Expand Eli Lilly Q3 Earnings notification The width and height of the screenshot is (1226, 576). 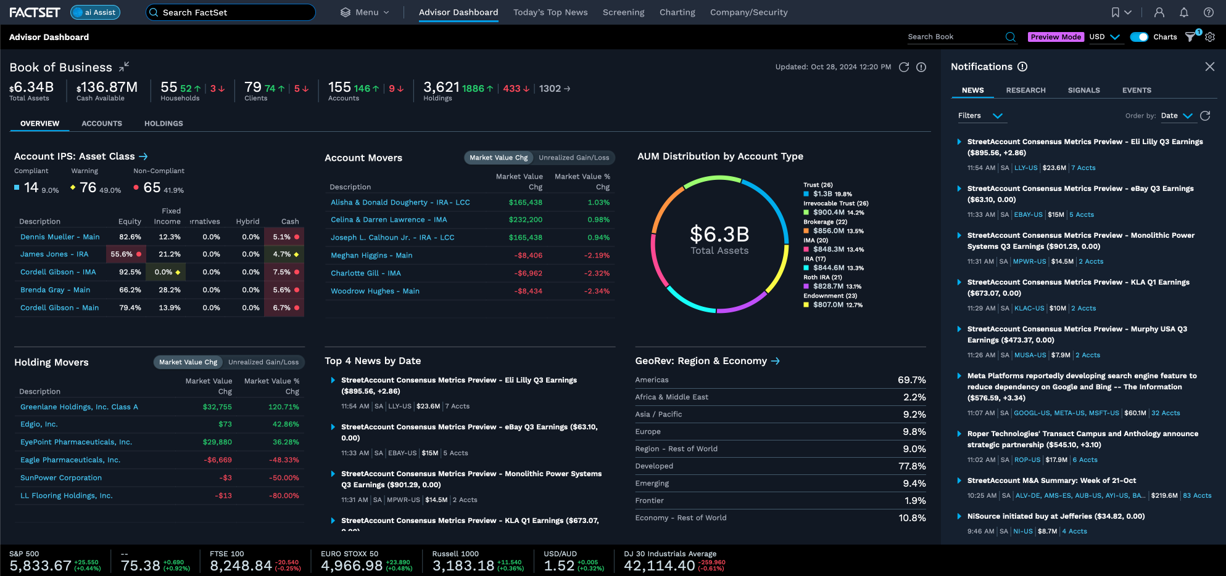(959, 142)
